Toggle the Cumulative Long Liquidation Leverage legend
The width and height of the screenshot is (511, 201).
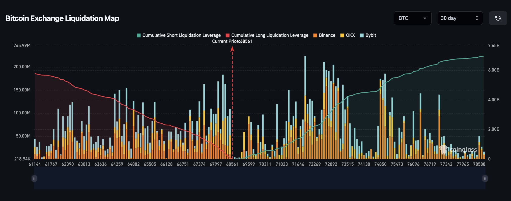(270, 35)
